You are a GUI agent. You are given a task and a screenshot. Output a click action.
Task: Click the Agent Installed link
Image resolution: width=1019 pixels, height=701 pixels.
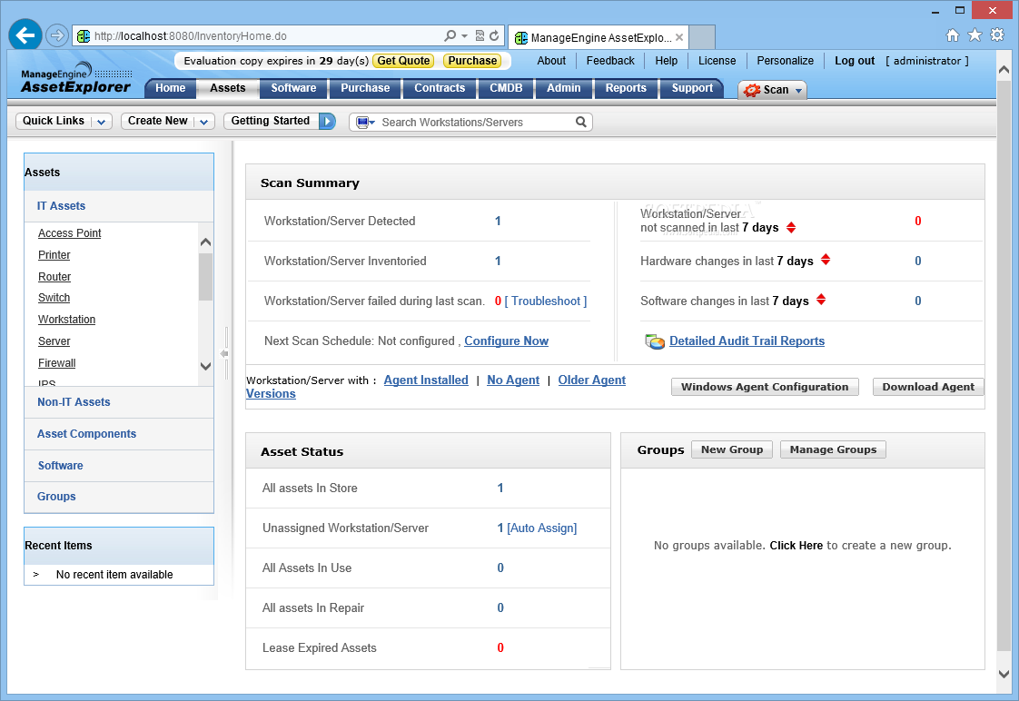coord(426,380)
